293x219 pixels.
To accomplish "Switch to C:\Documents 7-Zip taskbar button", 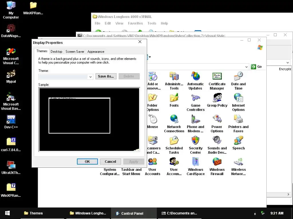I will coord(180,213).
